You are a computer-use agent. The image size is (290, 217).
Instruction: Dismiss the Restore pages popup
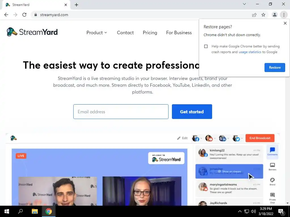285,23
